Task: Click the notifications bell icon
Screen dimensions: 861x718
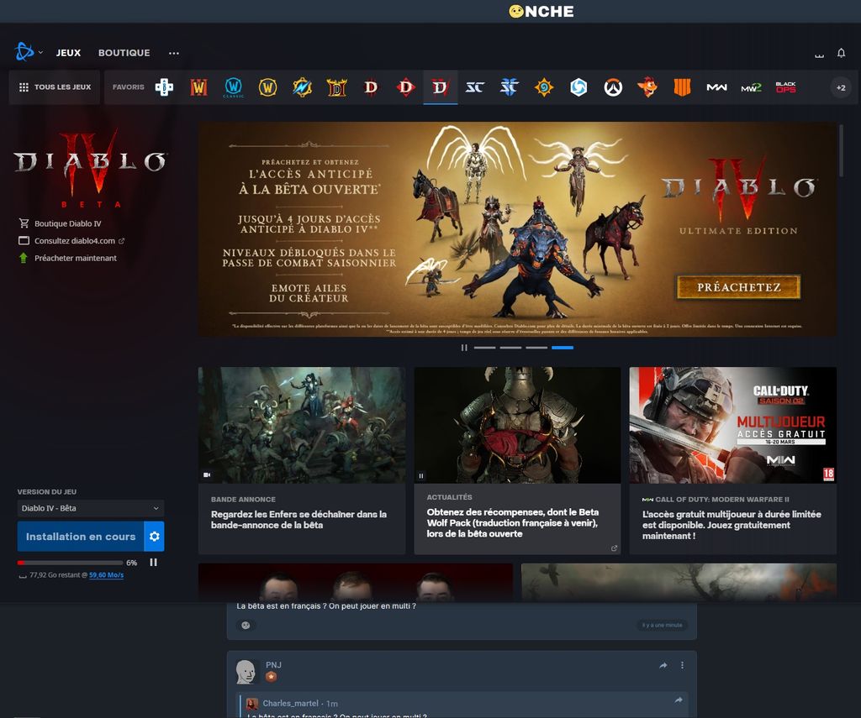Action: tap(841, 53)
